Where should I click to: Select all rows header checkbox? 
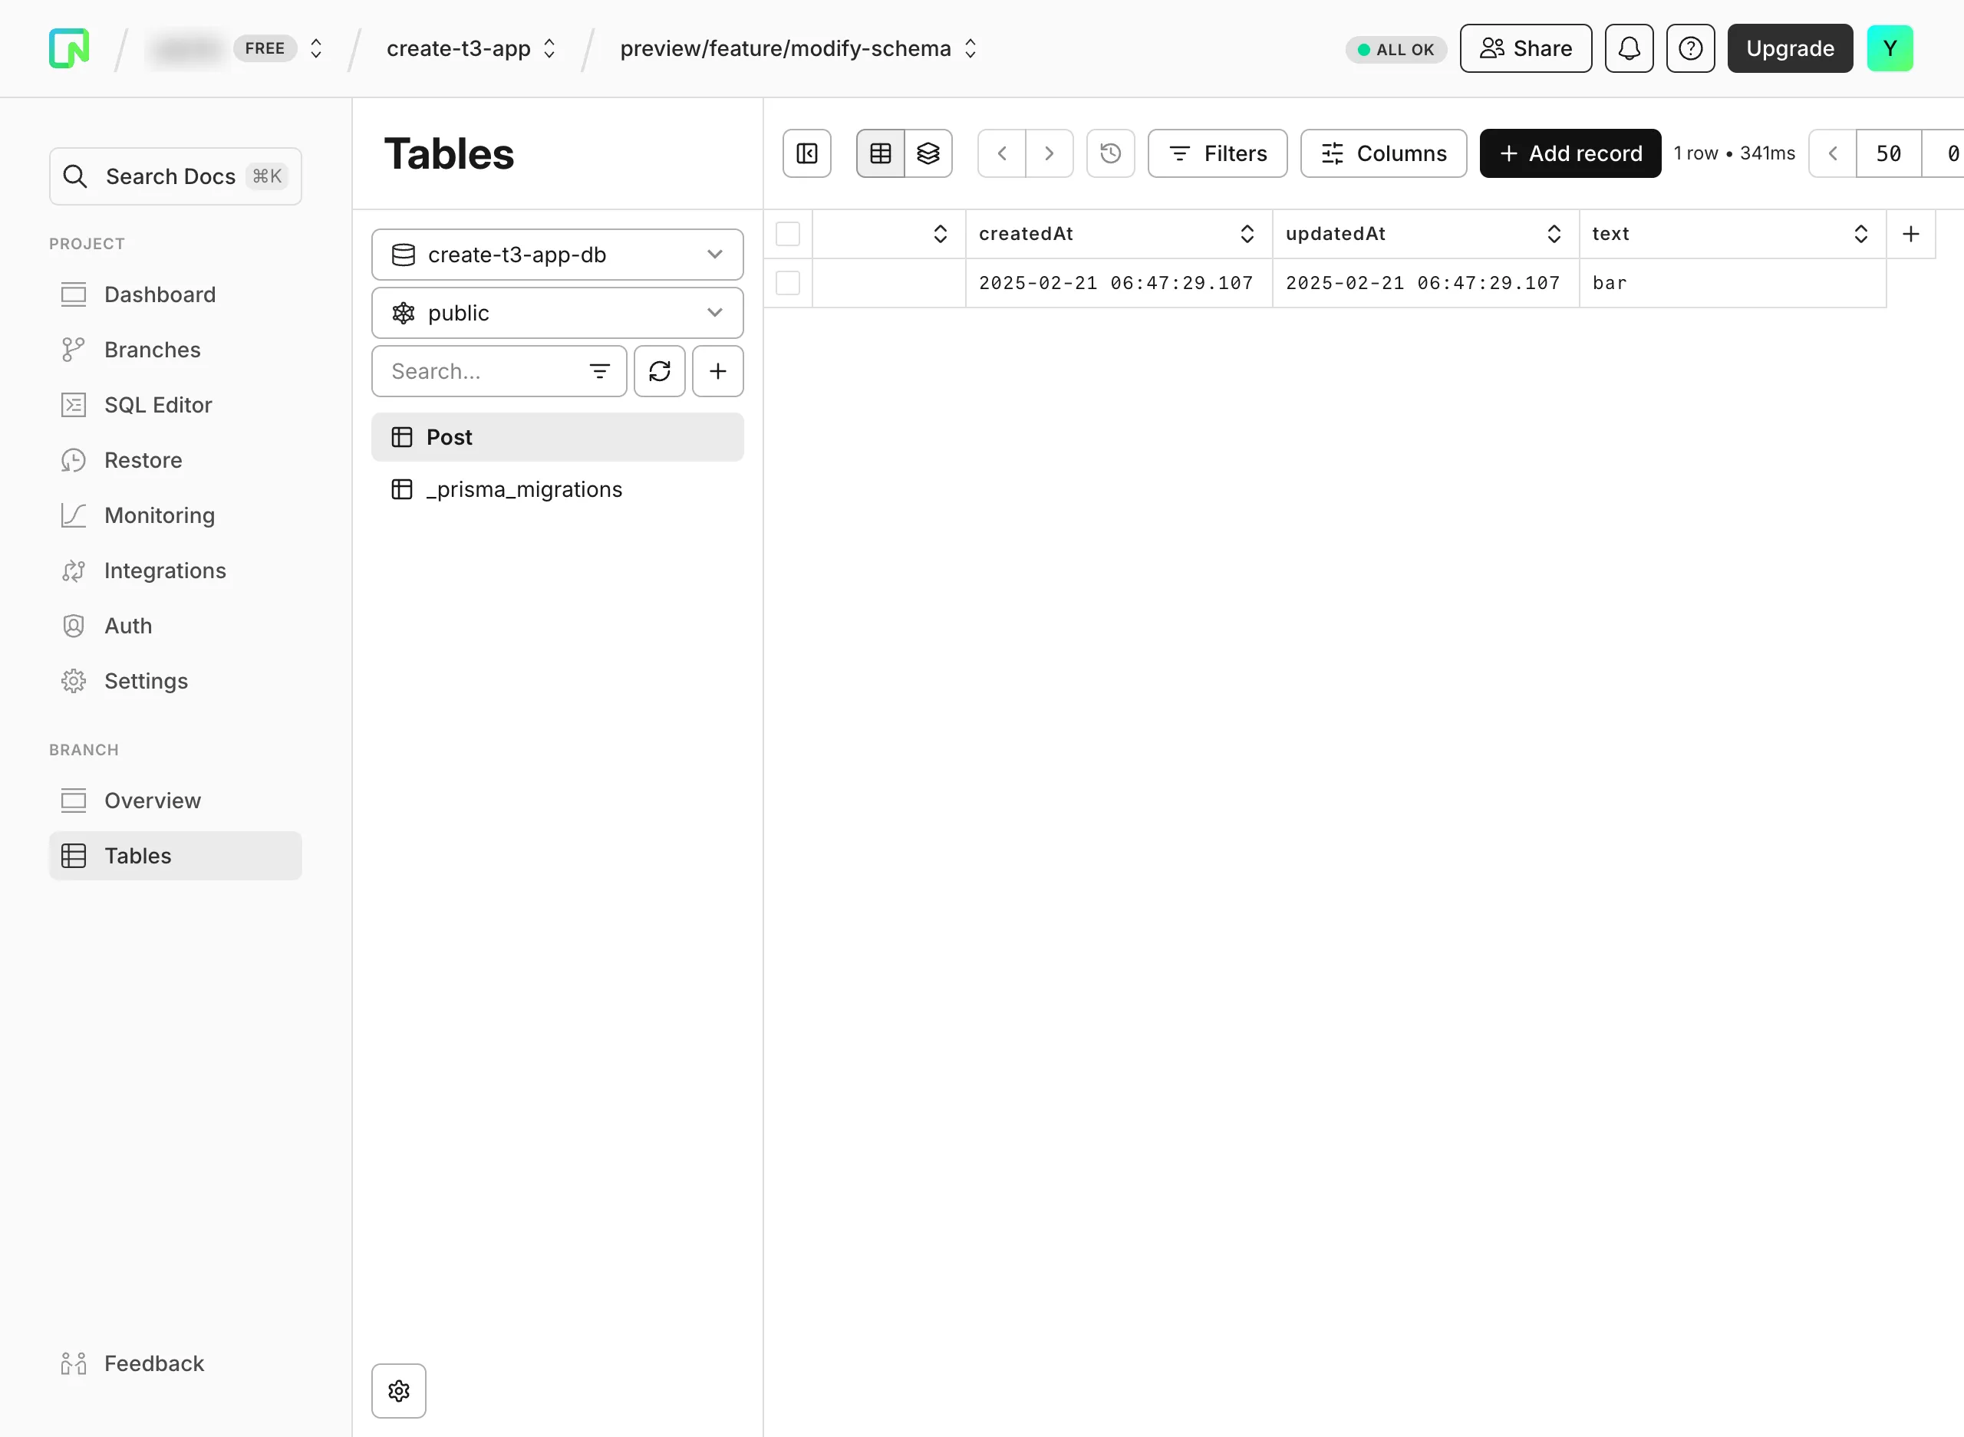point(787,234)
